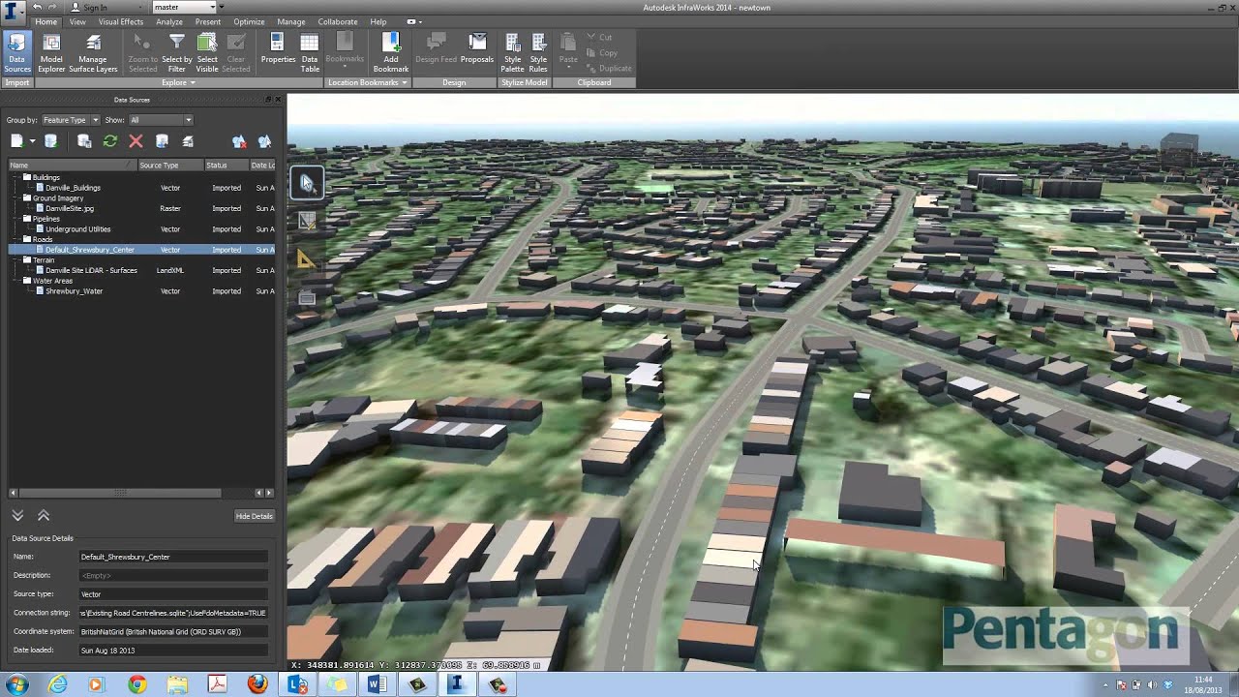Screen dimensions: 1239x697
Task: Open the add file data source arrow
Action: pyautogui.click(x=32, y=141)
